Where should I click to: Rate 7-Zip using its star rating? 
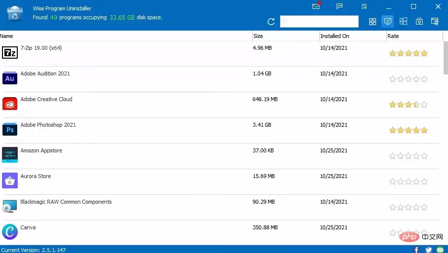[408, 53]
